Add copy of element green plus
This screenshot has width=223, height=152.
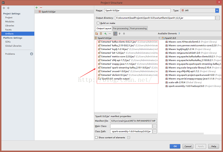106,34
